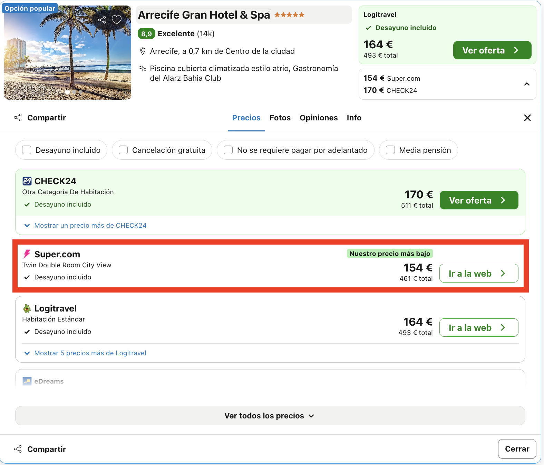Click the Excelente (14k) reviews label

pyautogui.click(x=186, y=33)
